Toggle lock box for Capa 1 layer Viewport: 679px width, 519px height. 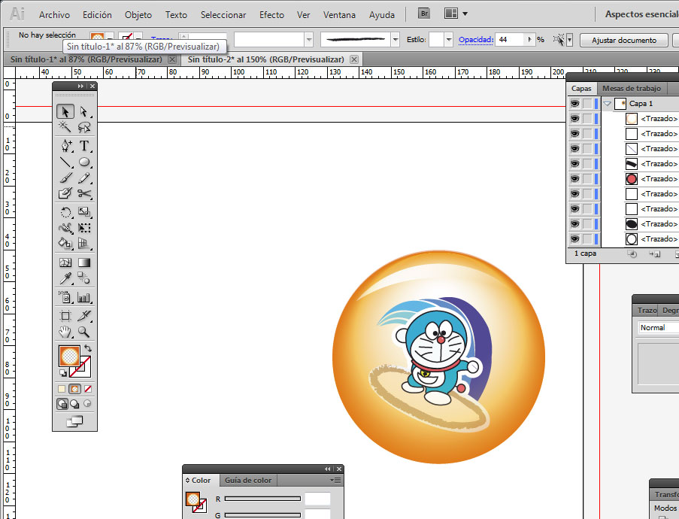pyautogui.click(x=587, y=104)
